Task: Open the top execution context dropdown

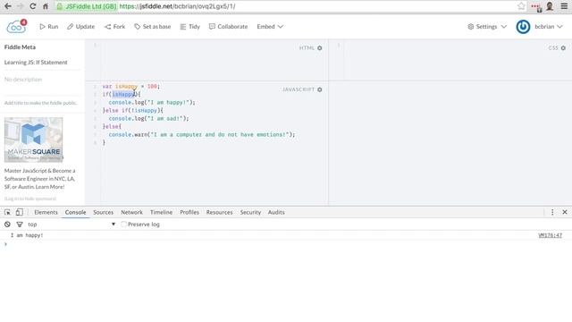Action: 71,225
